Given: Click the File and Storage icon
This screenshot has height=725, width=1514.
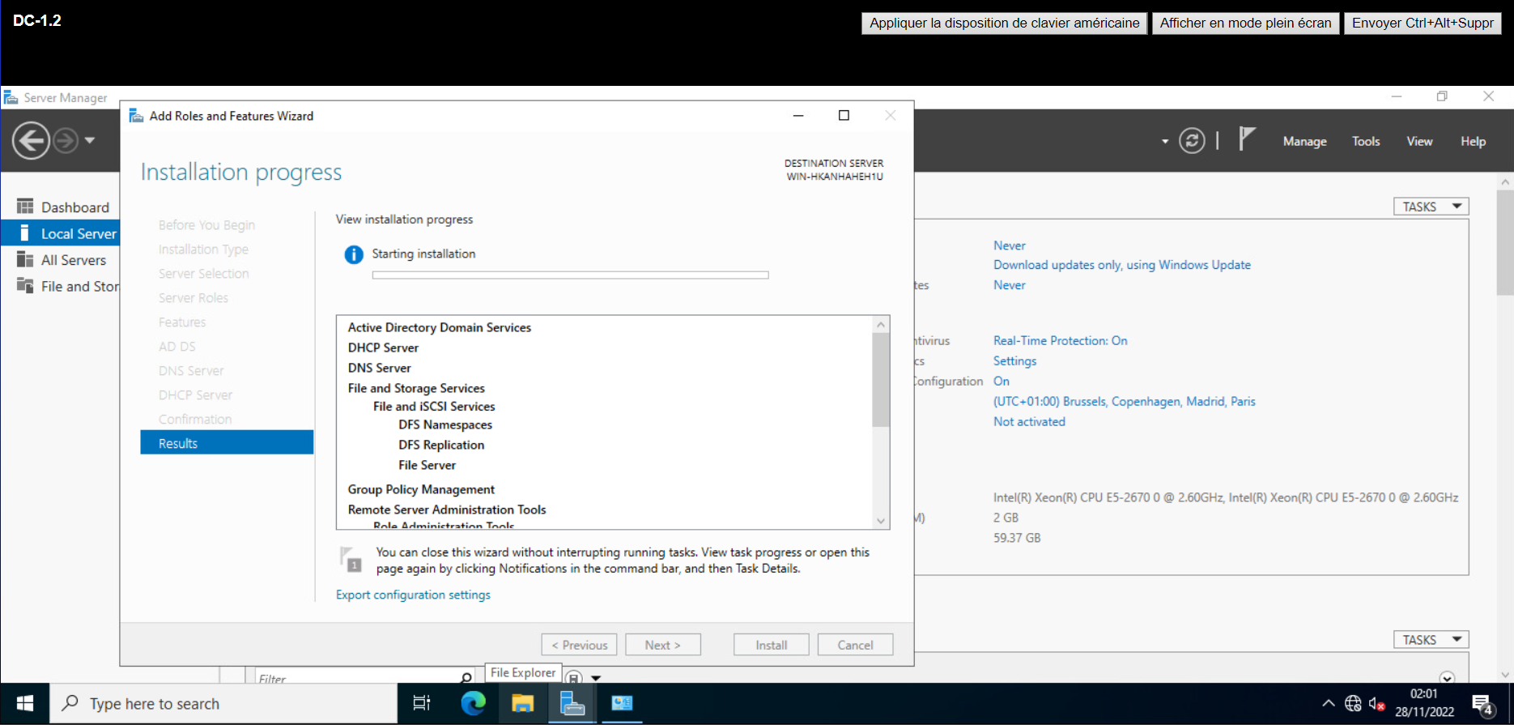Looking at the screenshot, I should tap(25, 286).
